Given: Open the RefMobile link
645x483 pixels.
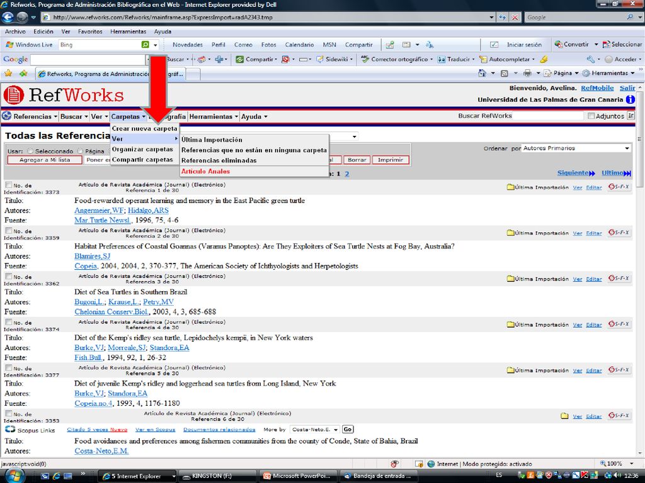Looking at the screenshot, I should pos(597,88).
